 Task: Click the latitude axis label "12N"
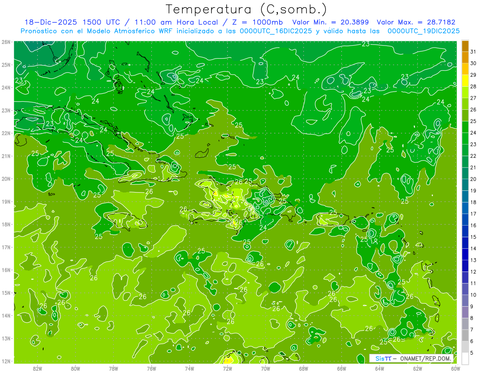coord(6,361)
